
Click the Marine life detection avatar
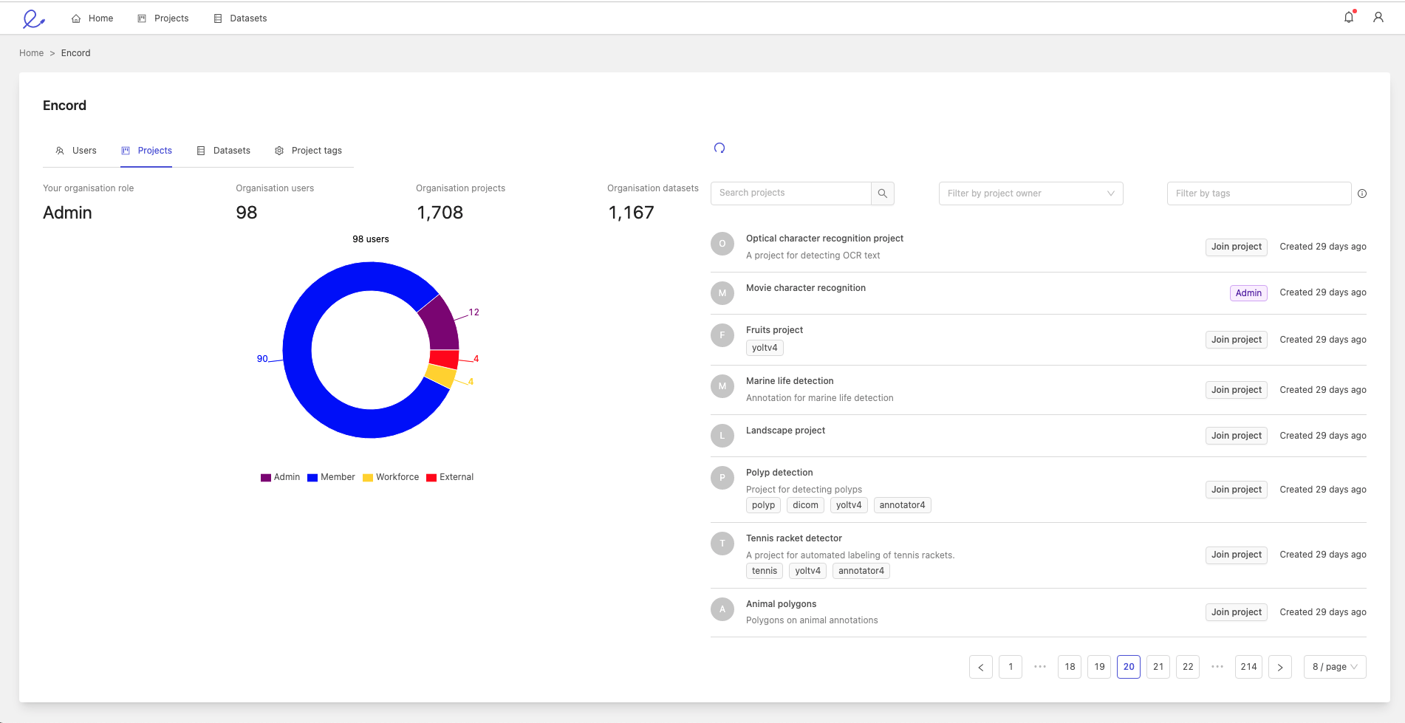[722, 386]
